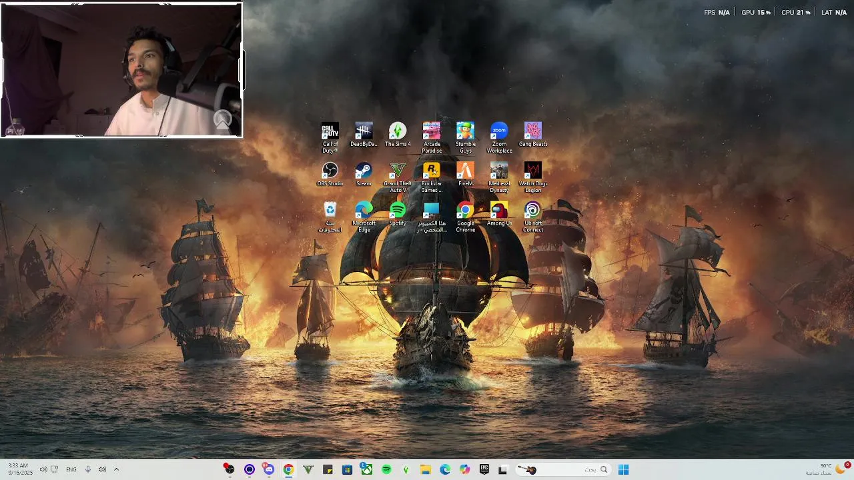
Task: Open Copilot from the taskbar
Action: [464, 469]
